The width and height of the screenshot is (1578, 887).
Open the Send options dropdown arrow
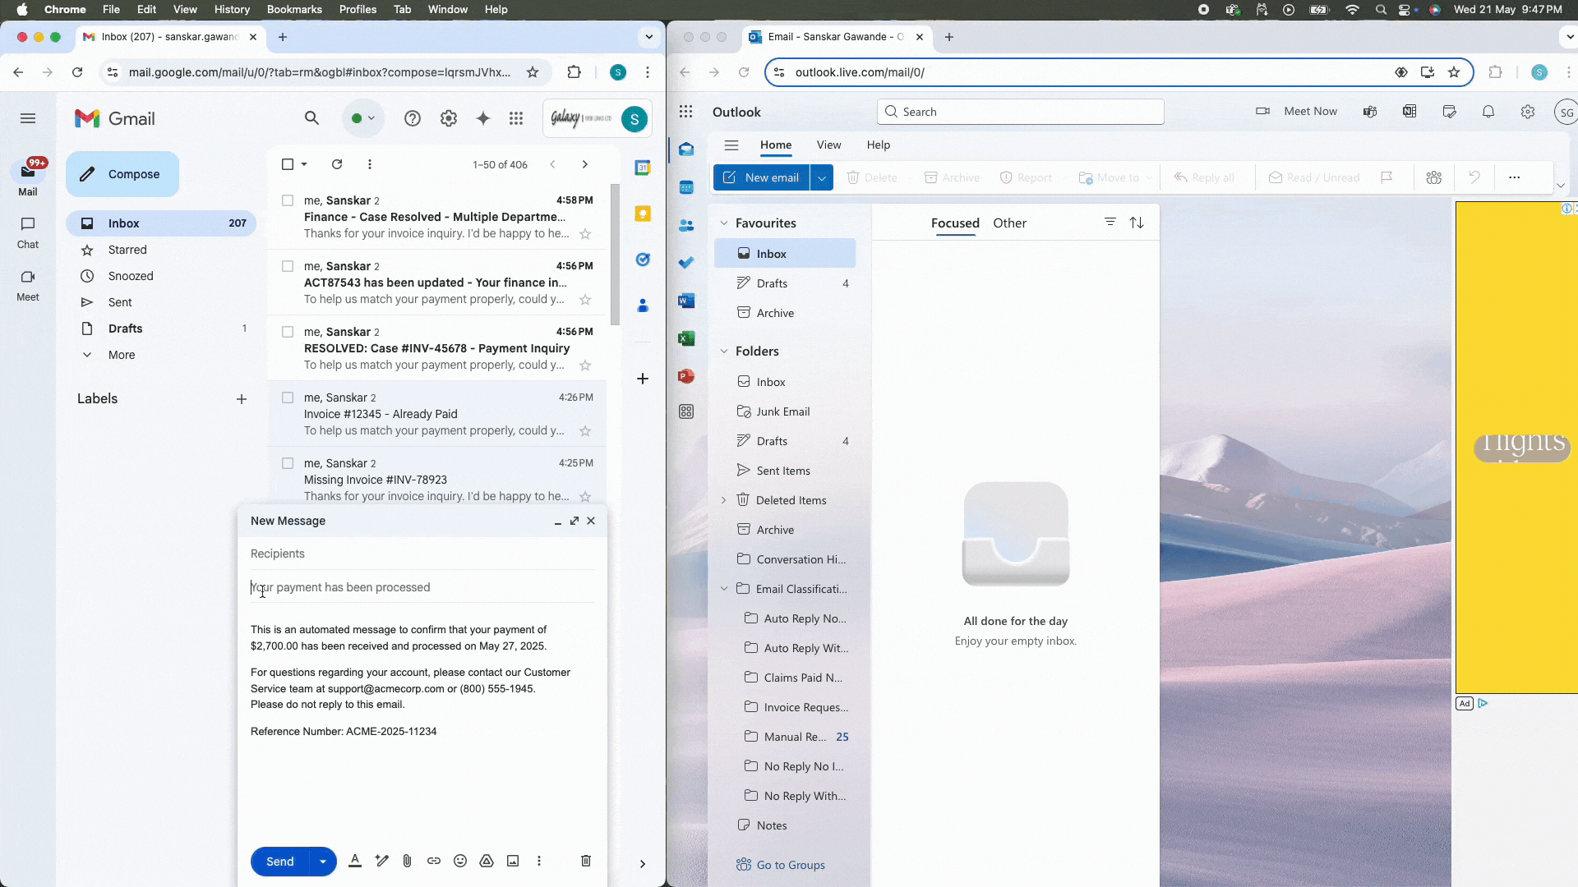[x=323, y=862]
